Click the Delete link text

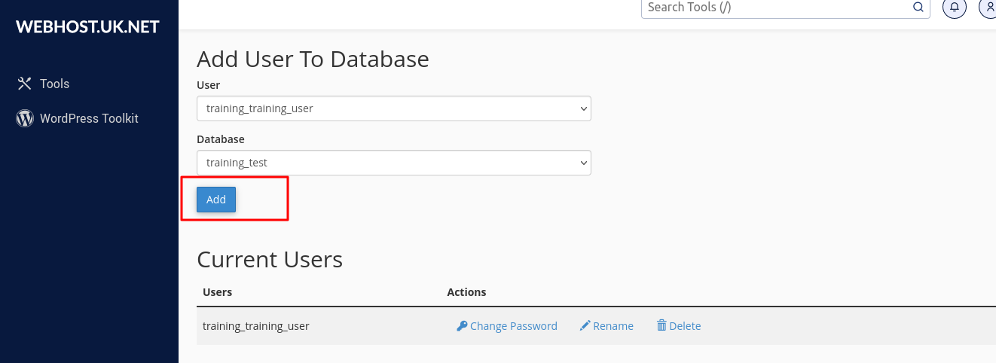click(685, 326)
